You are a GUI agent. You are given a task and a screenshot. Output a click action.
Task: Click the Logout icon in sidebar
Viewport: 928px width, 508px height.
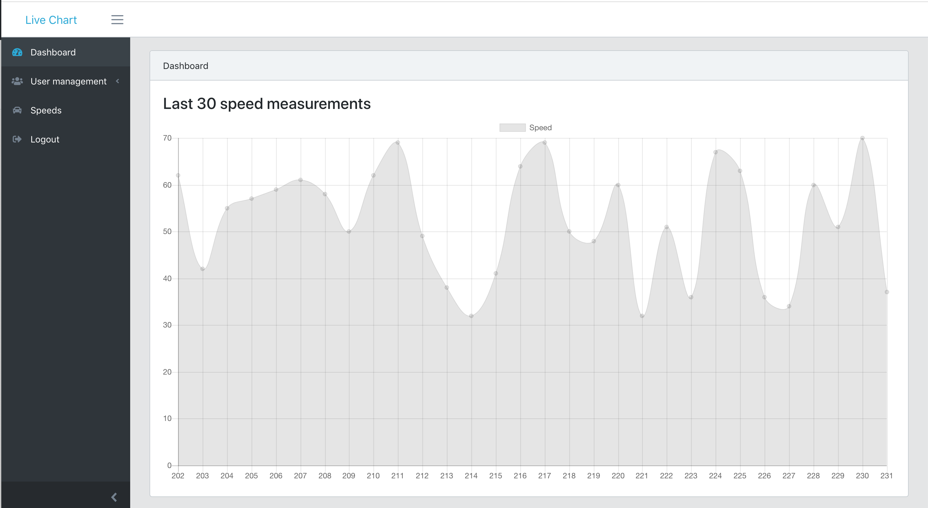coord(17,139)
